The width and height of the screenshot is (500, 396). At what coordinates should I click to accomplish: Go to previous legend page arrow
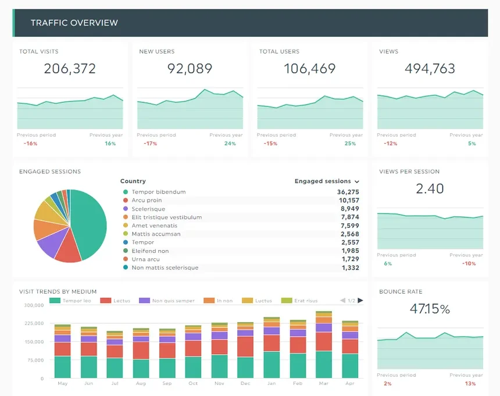pyautogui.click(x=342, y=301)
